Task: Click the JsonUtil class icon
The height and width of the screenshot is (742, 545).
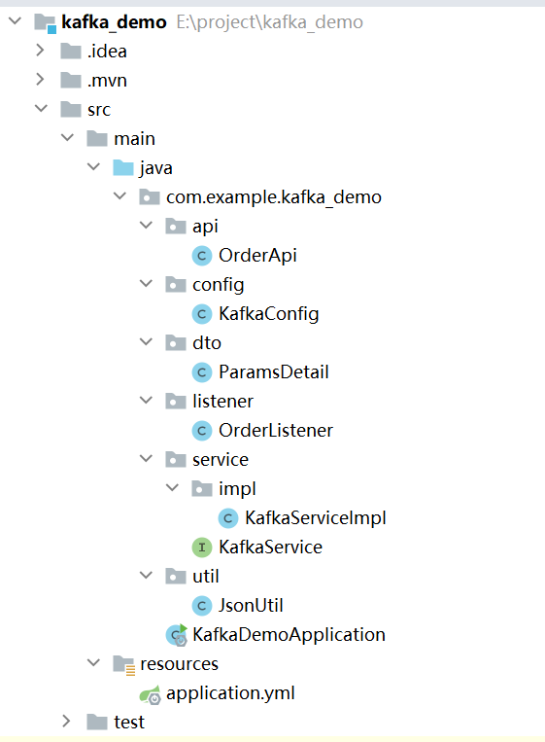Action: [x=202, y=606]
